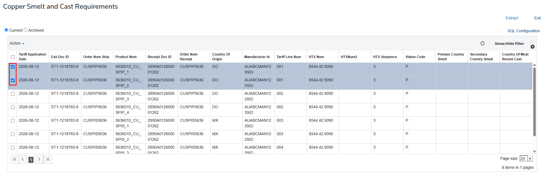Click '8 items in 1 pages' text

(517, 167)
